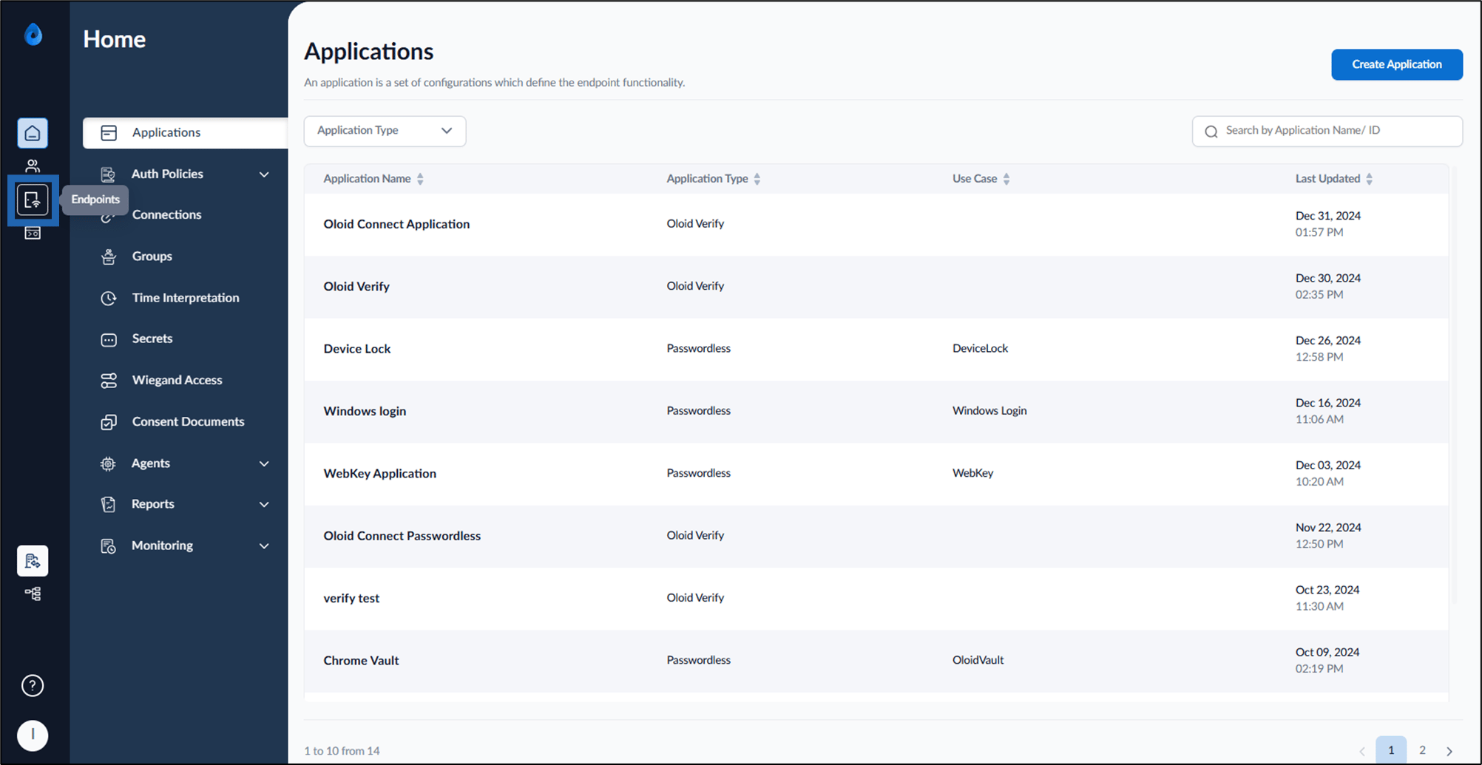The image size is (1482, 765).
Task: Click the Wiegand Access icon
Action: [x=109, y=381]
